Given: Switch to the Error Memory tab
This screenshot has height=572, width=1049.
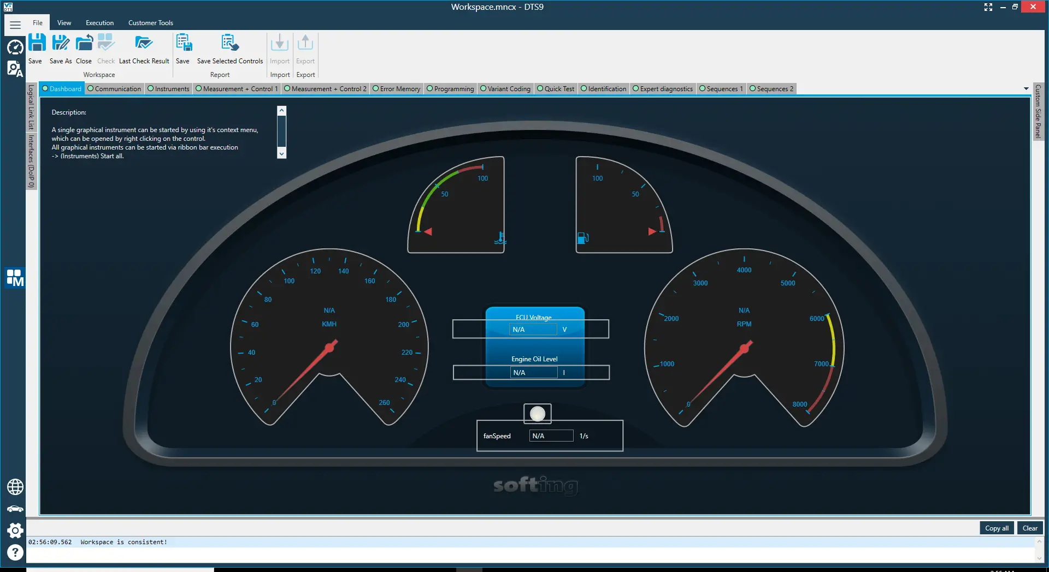Looking at the screenshot, I should point(397,89).
